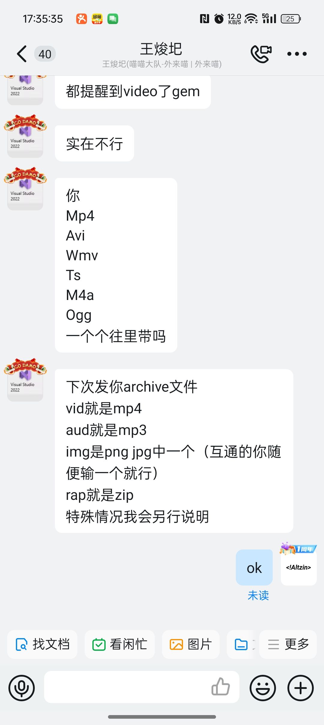Viewport: 324px width, 725px height.
Task: Open the 图片 pictures shortcut
Action: point(191,644)
